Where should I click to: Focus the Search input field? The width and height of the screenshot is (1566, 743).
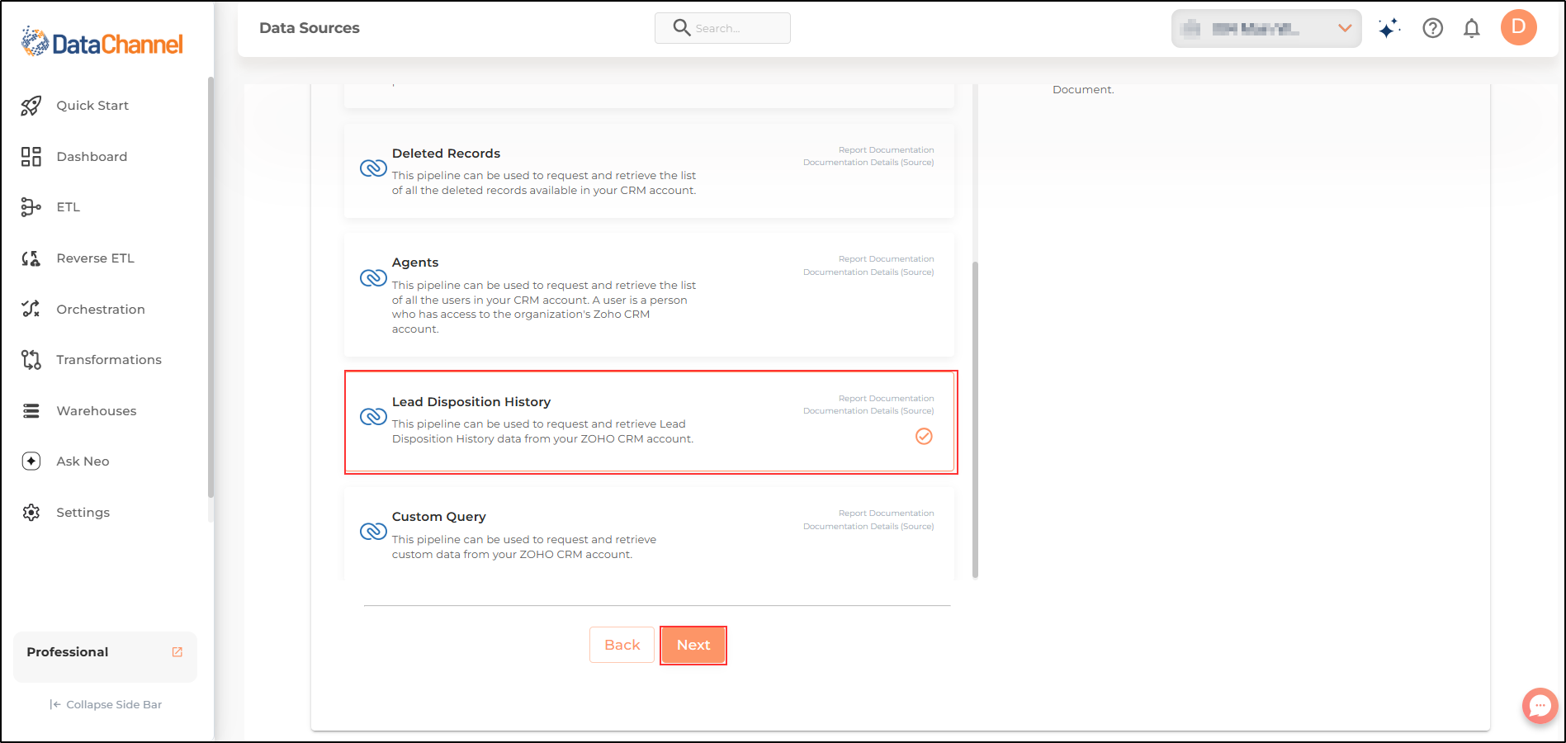coord(722,28)
